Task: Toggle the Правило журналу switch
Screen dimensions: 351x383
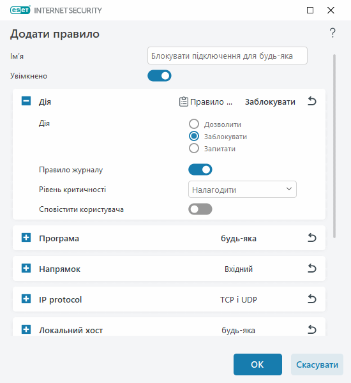Action: (x=200, y=170)
